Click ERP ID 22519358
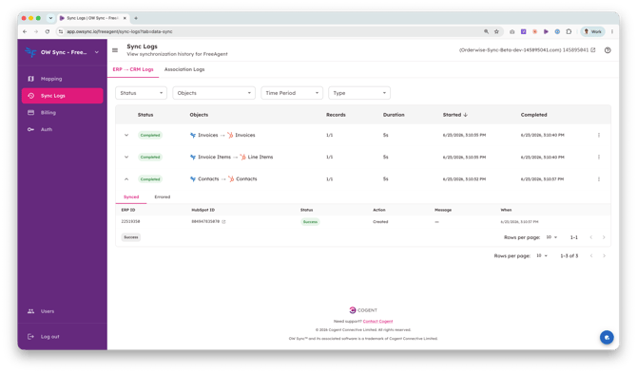This screenshot has height=373, width=637. (130, 222)
